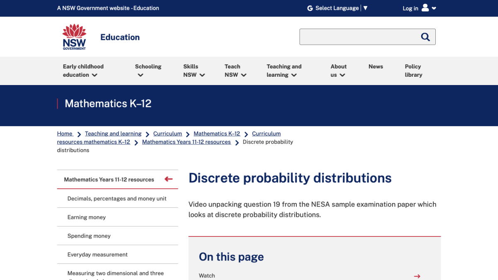Open the News menu item
Viewport: 498px width, 280px height.
(376, 66)
